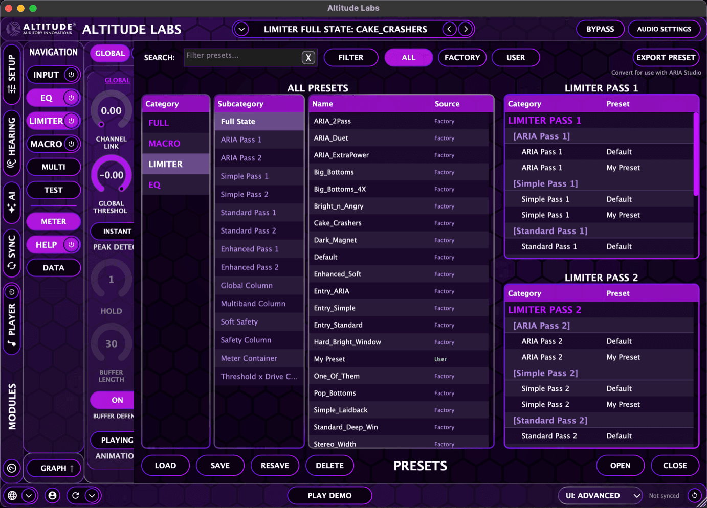Turn off Buffer Defender ON toggle

click(117, 400)
